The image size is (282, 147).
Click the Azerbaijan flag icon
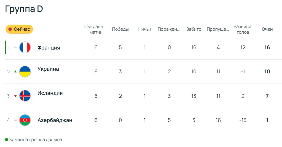(25, 120)
